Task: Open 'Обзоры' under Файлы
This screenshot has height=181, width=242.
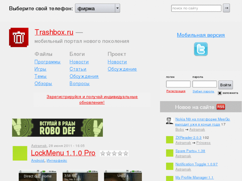Action: point(43,83)
